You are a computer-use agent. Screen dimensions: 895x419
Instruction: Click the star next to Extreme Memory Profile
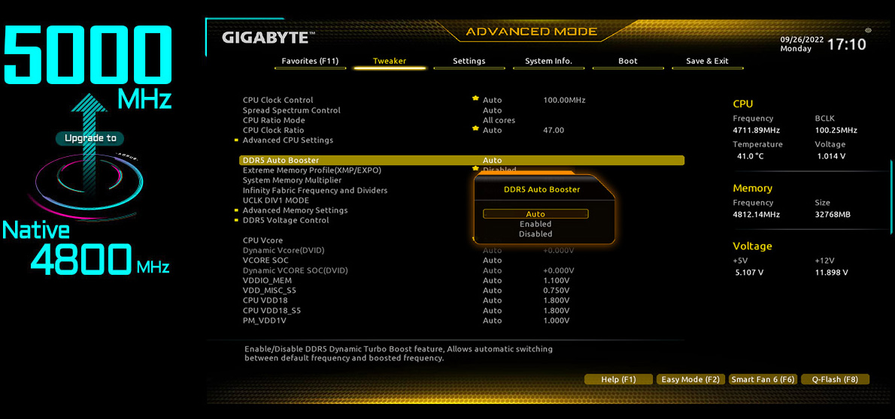[475, 169]
